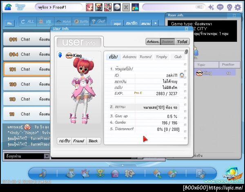
Task: Click the No. sort button
Action: pos(10,23)
